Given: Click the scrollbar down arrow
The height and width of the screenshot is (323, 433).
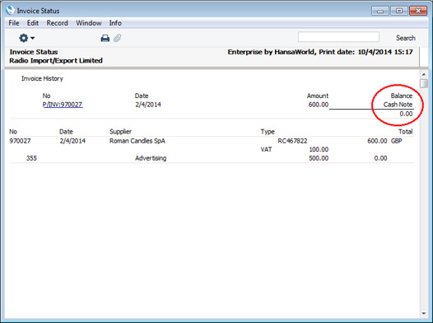Looking at the screenshot, I should tap(424, 313).
